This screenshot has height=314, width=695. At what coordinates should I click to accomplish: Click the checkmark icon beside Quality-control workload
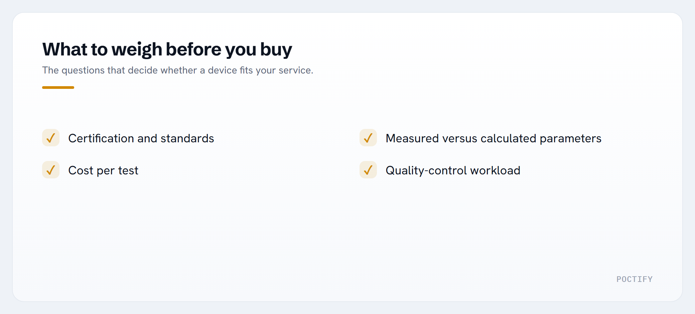click(368, 170)
